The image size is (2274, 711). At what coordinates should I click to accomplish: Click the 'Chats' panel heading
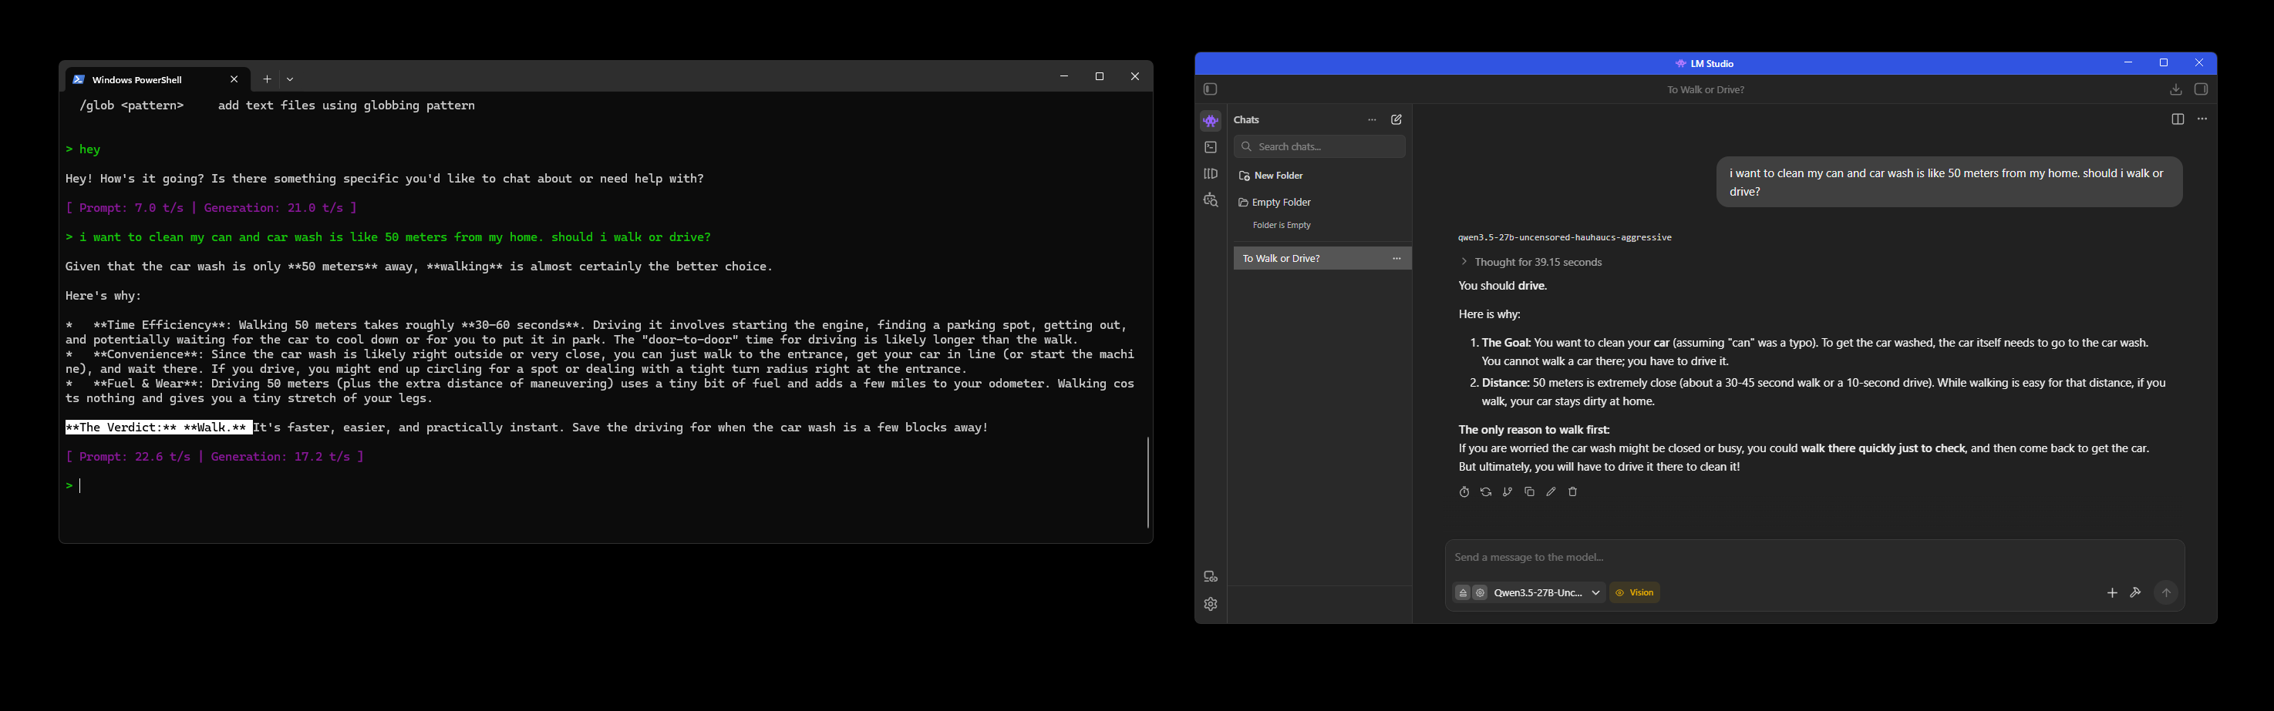[x=1246, y=120]
